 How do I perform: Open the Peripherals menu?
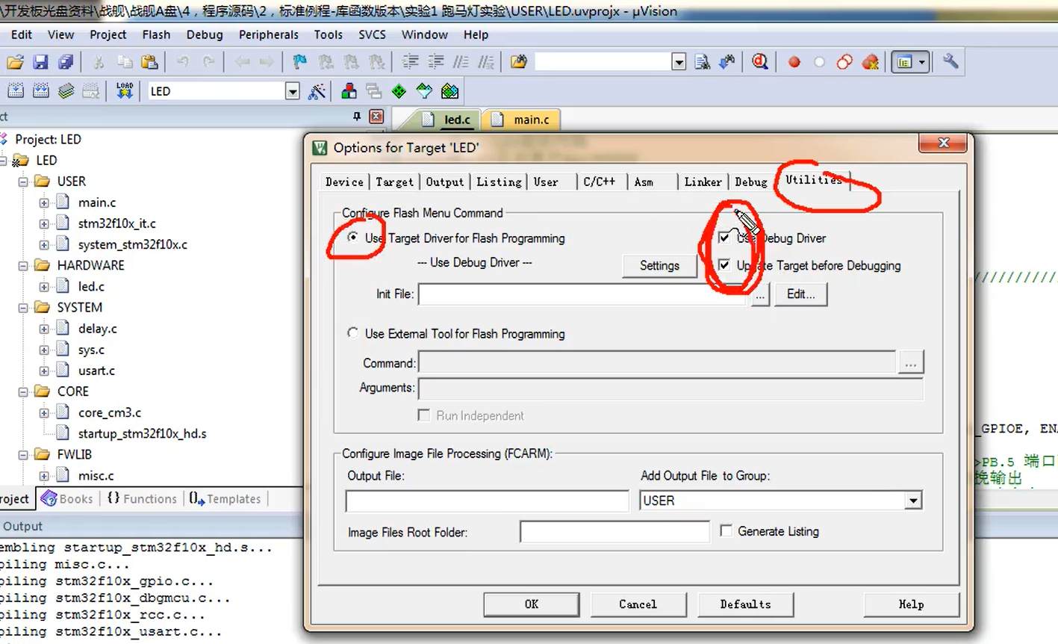(268, 34)
